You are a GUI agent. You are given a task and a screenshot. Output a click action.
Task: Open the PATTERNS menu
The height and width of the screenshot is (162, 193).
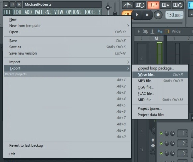(43, 12)
